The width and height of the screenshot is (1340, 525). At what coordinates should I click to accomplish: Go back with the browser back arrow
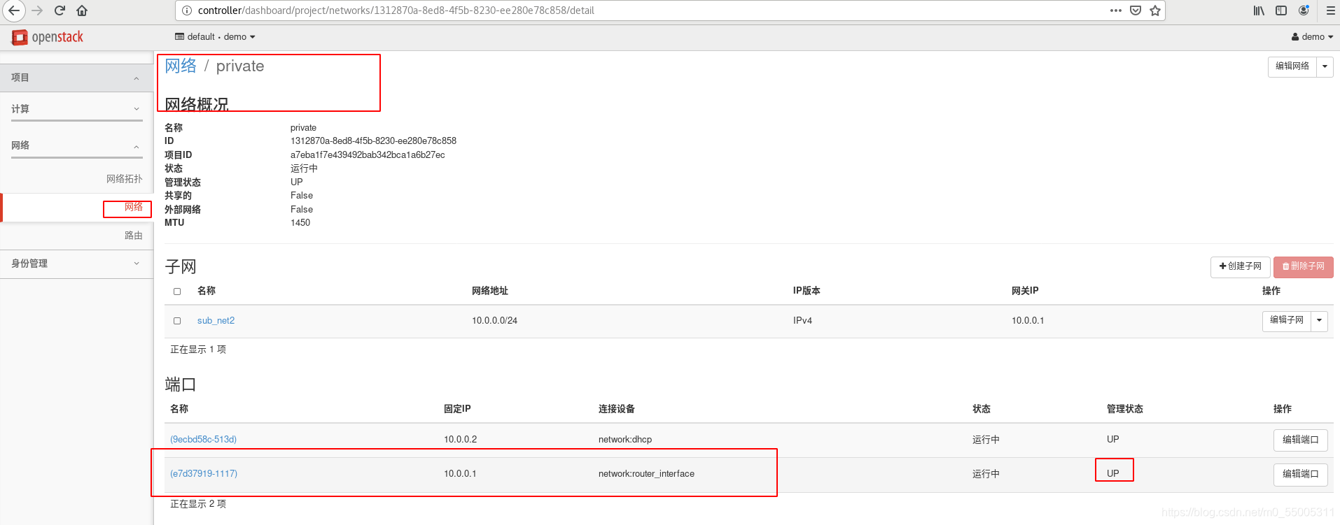(13, 10)
